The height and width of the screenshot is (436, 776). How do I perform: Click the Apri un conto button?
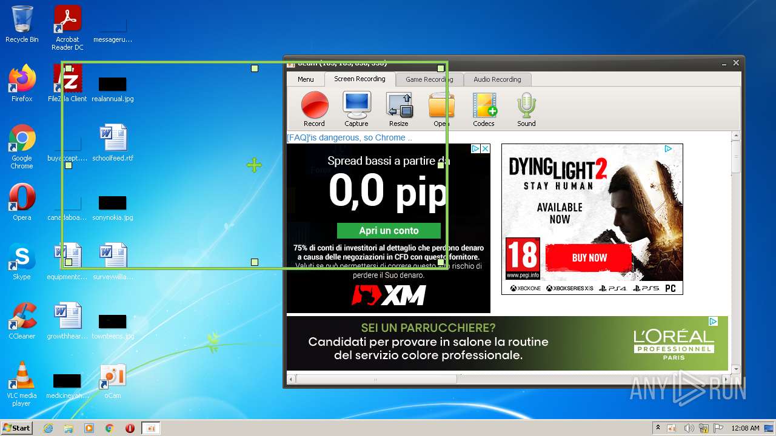point(389,231)
